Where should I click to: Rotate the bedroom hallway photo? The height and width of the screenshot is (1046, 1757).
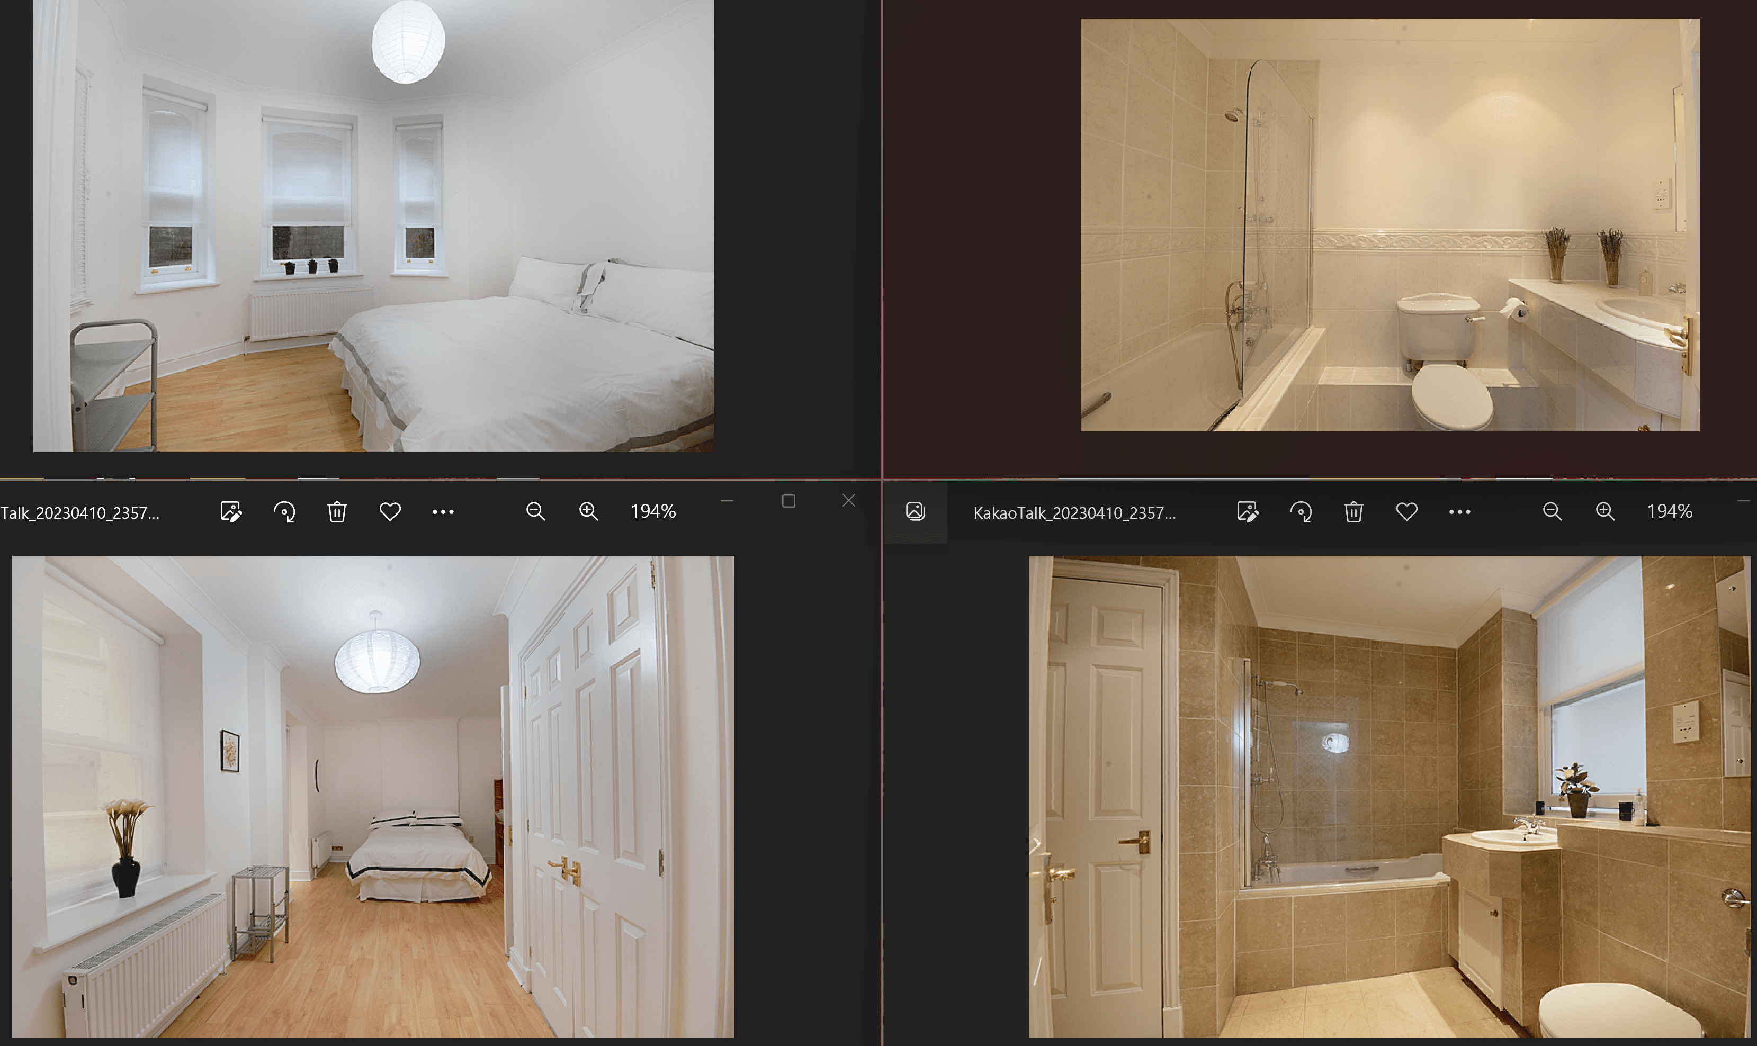(x=284, y=512)
